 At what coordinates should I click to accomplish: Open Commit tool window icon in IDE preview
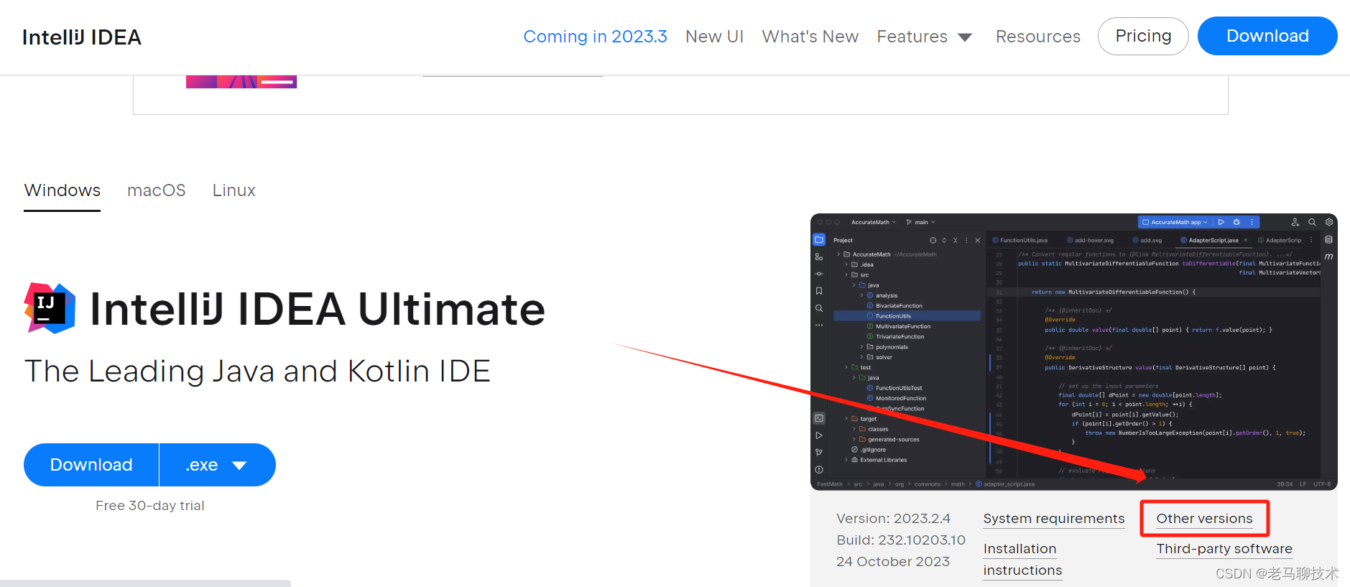pos(819,274)
